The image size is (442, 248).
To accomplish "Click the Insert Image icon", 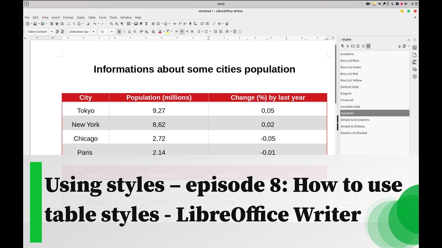I will click(136, 24).
